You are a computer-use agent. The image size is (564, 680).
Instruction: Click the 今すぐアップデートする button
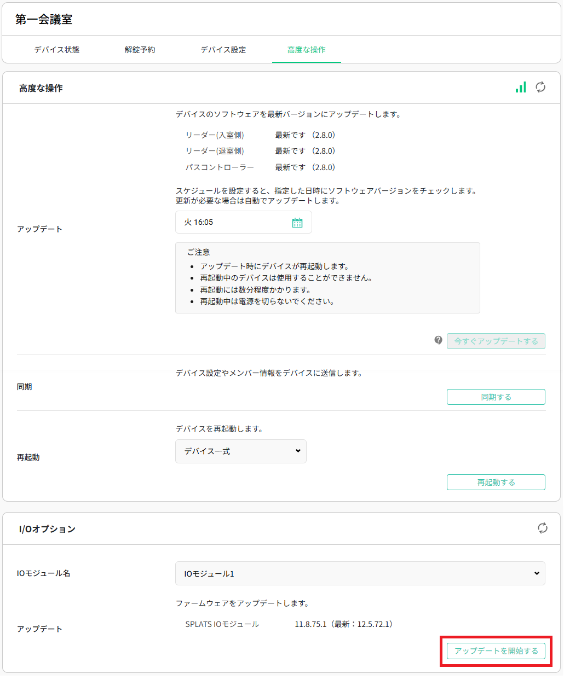pyautogui.click(x=496, y=340)
